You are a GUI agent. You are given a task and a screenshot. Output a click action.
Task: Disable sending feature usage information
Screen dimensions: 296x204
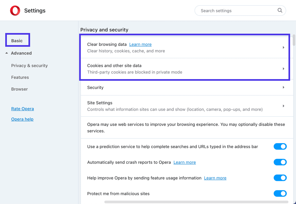pyautogui.click(x=280, y=178)
